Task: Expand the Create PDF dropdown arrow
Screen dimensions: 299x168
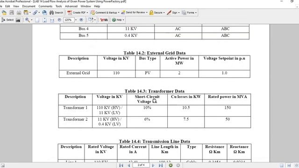Action: (87, 13)
